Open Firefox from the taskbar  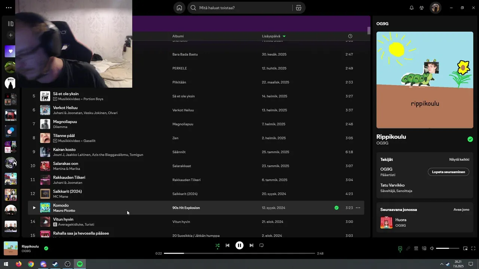[x=19, y=264]
